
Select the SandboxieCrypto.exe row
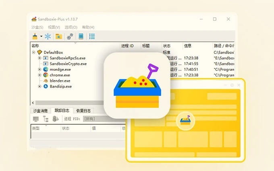pyautogui.click(x=68, y=64)
